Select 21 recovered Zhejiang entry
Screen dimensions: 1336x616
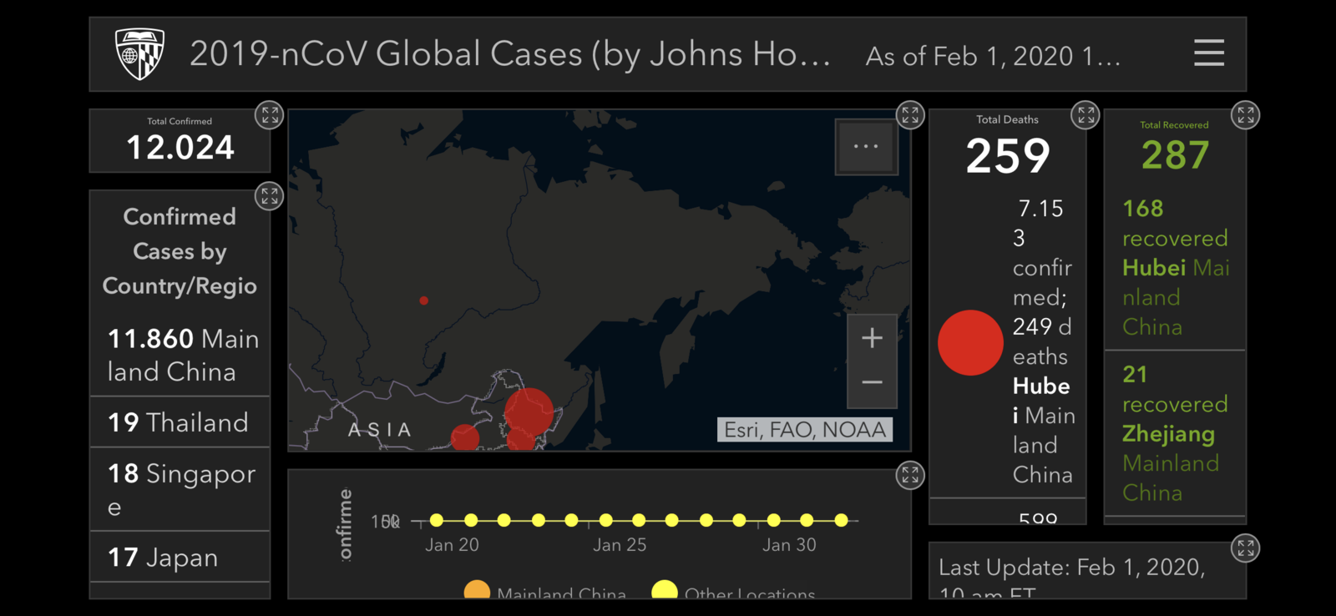click(x=1175, y=433)
